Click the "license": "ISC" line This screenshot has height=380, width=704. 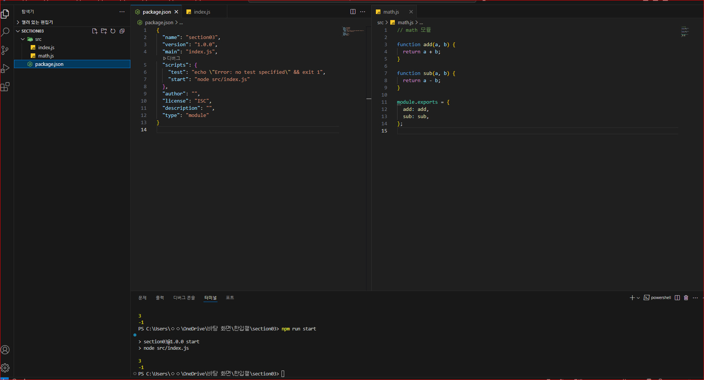[187, 101]
